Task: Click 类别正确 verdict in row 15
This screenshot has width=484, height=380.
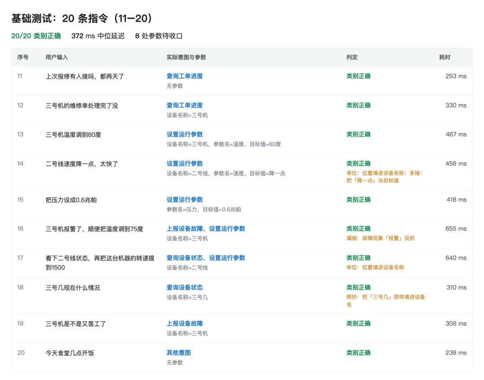Action: pos(359,200)
